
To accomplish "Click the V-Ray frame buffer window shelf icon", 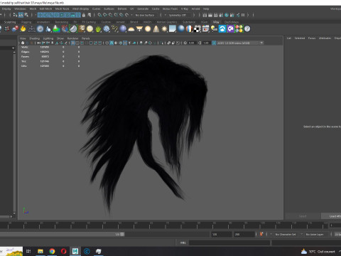I will point(205,28).
